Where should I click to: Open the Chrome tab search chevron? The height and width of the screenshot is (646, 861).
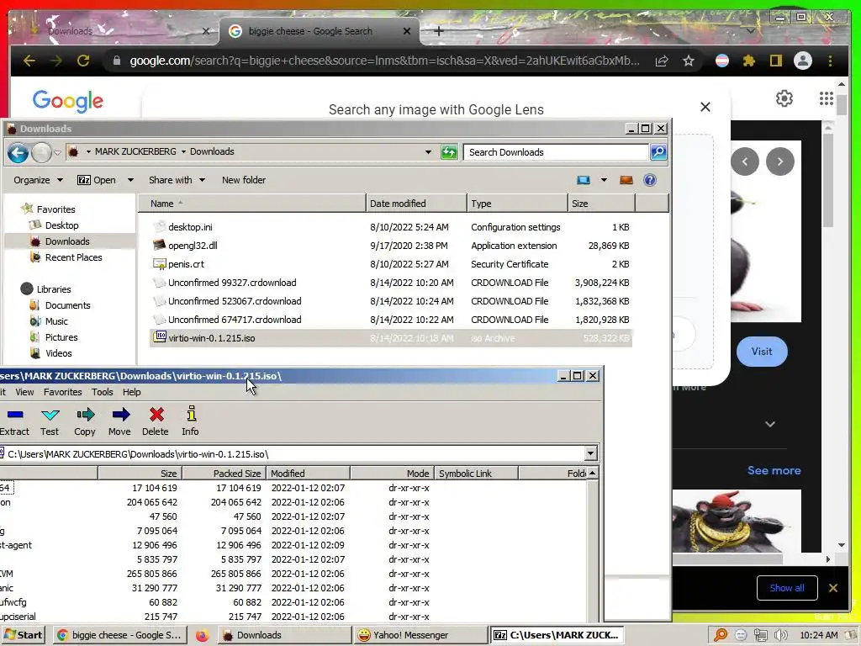[x=750, y=31]
